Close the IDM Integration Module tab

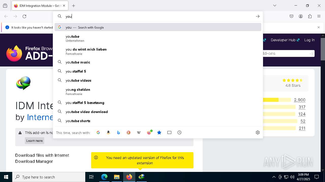tap(64, 6)
